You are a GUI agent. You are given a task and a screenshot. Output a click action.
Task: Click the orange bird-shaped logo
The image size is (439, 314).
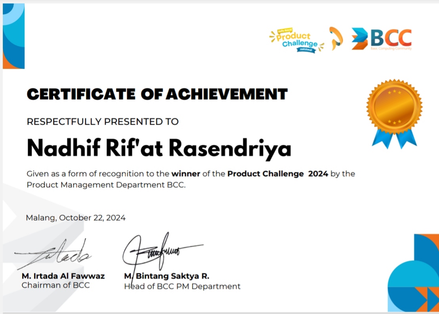point(336,38)
